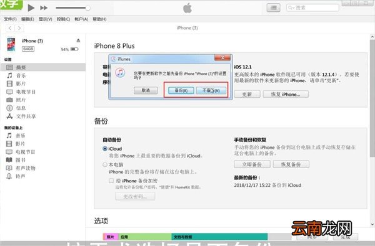Open the 编辑(E) menu

(x=27, y=19)
